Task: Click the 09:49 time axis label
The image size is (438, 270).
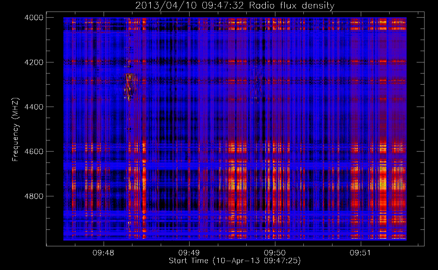Action: (x=189, y=253)
